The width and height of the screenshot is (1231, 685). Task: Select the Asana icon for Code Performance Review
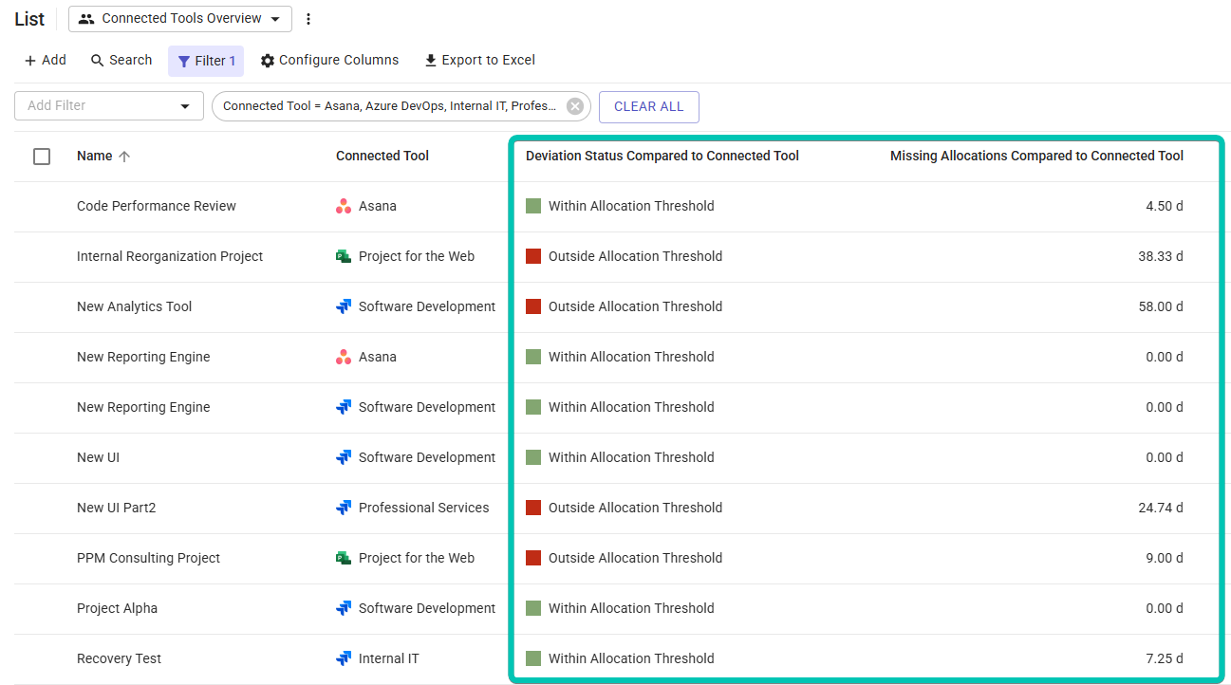(345, 206)
